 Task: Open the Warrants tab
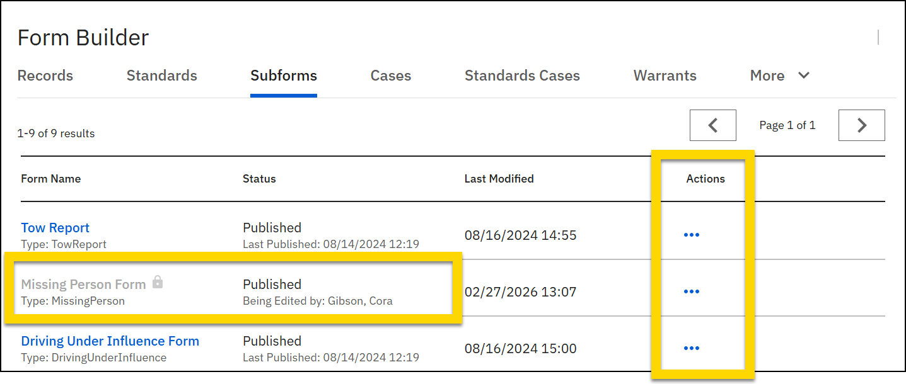tap(665, 75)
